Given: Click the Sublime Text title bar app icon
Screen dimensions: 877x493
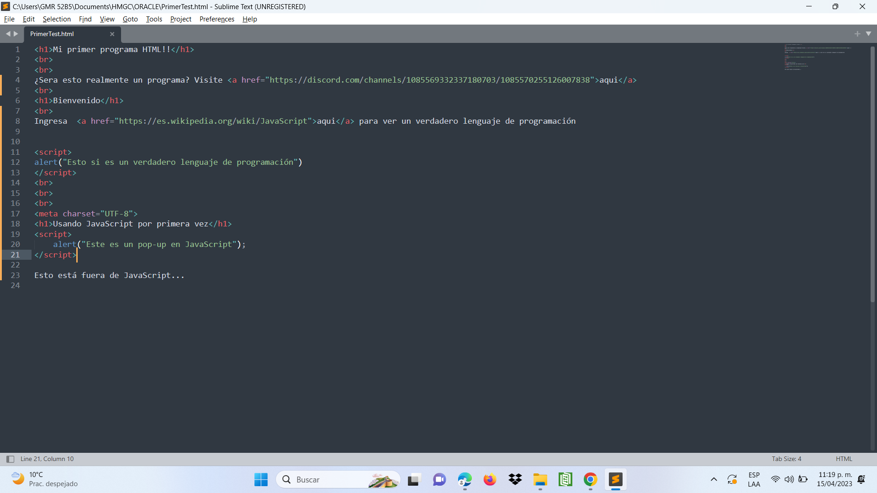Looking at the screenshot, I should click(6, 6).
